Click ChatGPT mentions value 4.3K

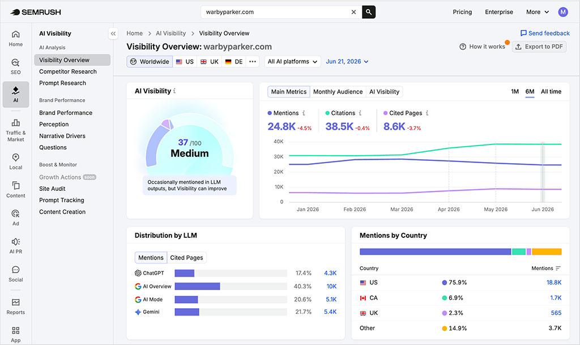[330, 273]
